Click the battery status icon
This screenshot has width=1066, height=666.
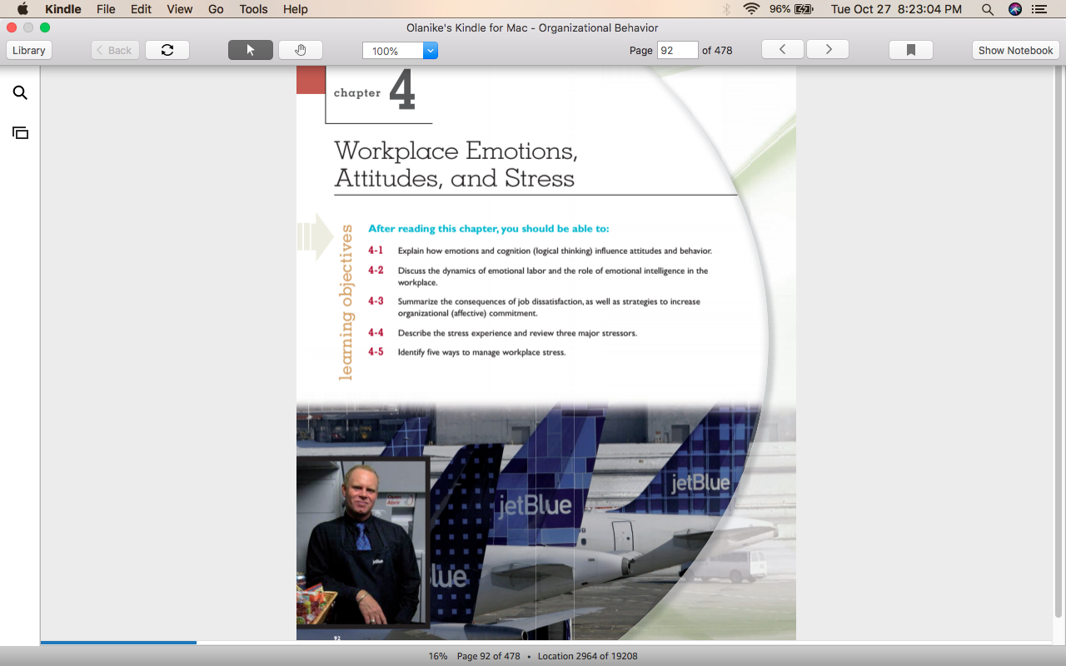[x=804, y=9]
